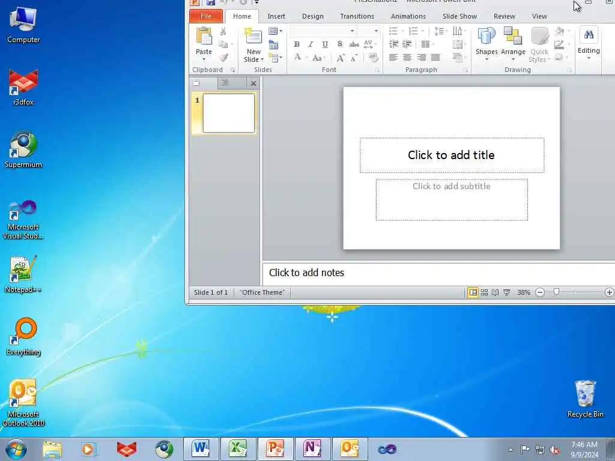The image size is (615, 461).
Task: Click zoom in plus button
Action: [x=609, y=292]
